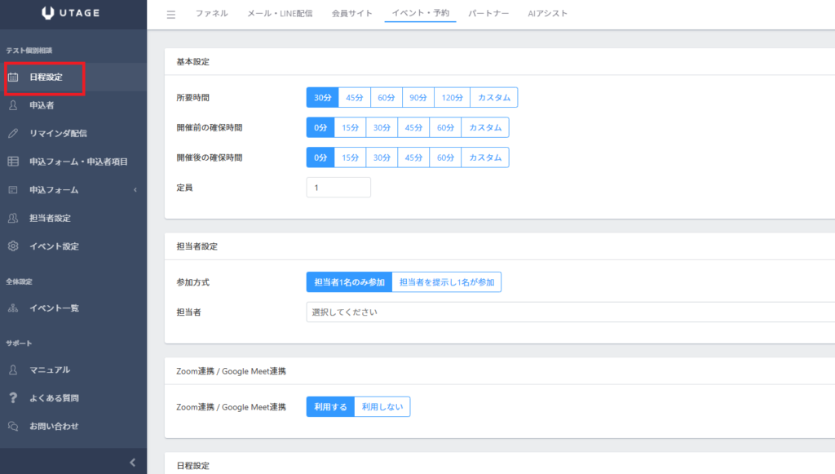Set 所要時間 to 60分
Screen dimensions: 835x474
coord(386,98)
